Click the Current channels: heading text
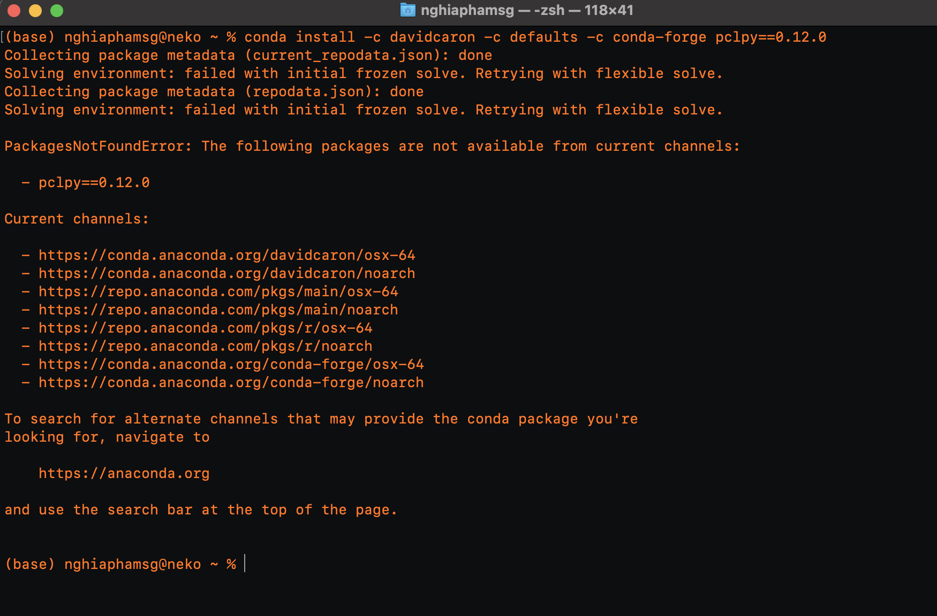Viewport: 937px width, 616px height. (x=77, y=219)
